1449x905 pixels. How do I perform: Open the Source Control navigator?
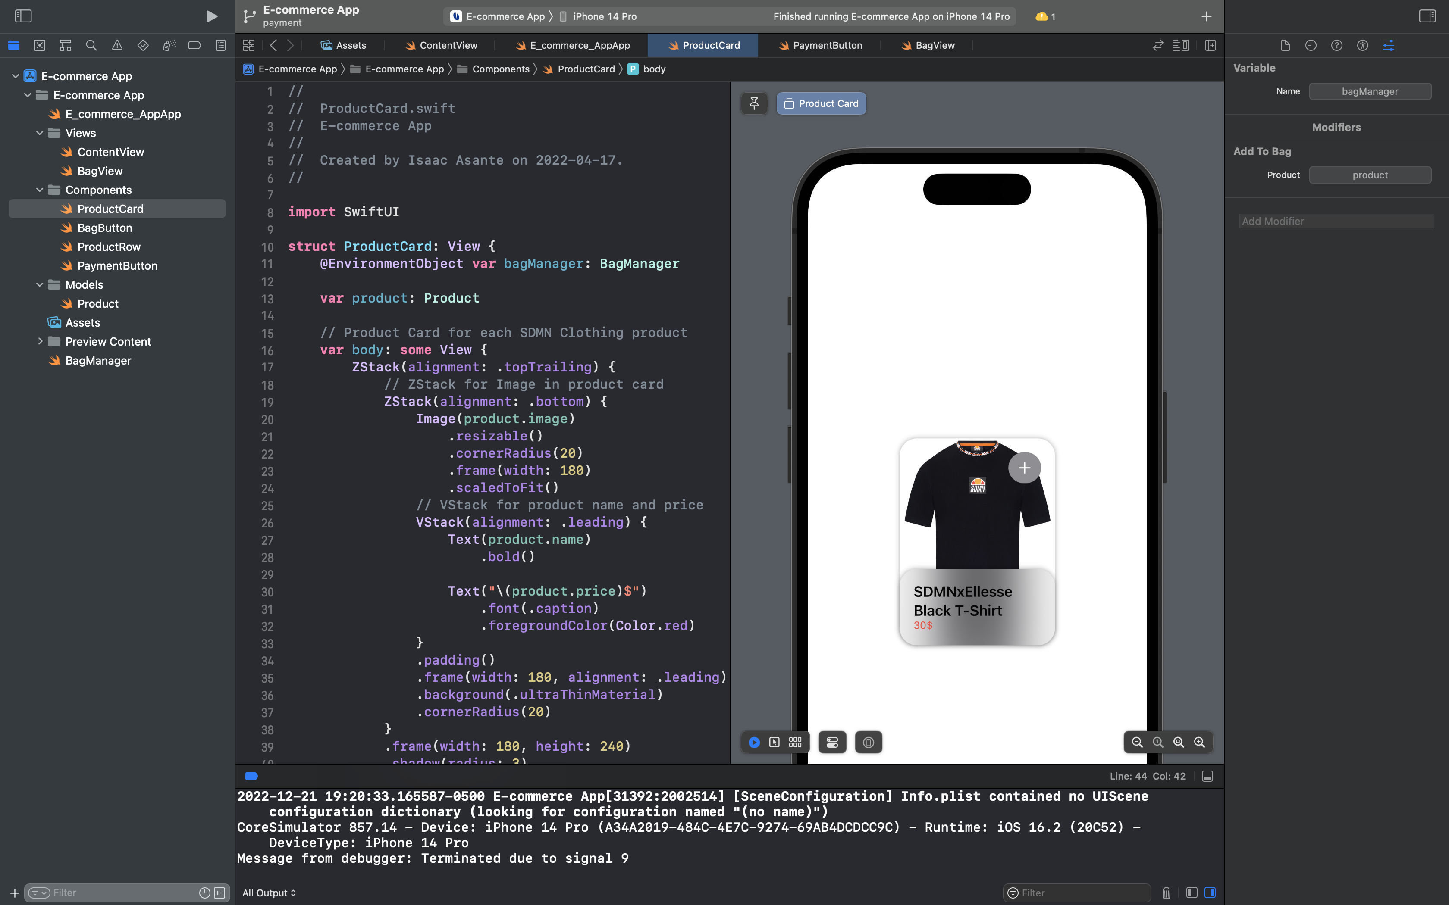40,46
